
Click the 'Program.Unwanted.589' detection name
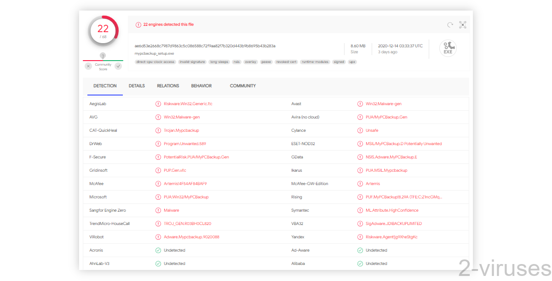click(185, 144)
